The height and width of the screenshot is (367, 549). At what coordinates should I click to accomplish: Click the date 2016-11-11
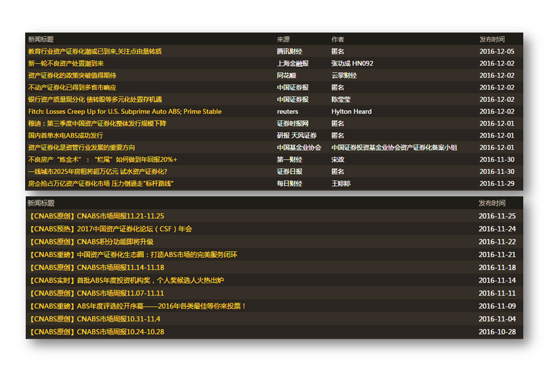(497, 293)
